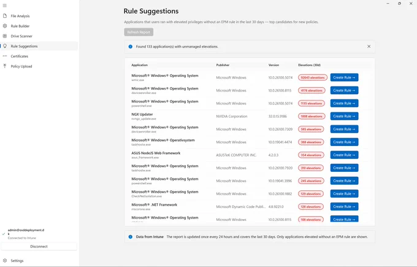Click the 'Connected to Intune' status text
Screen dimensions: 417x267
point(22,238)
